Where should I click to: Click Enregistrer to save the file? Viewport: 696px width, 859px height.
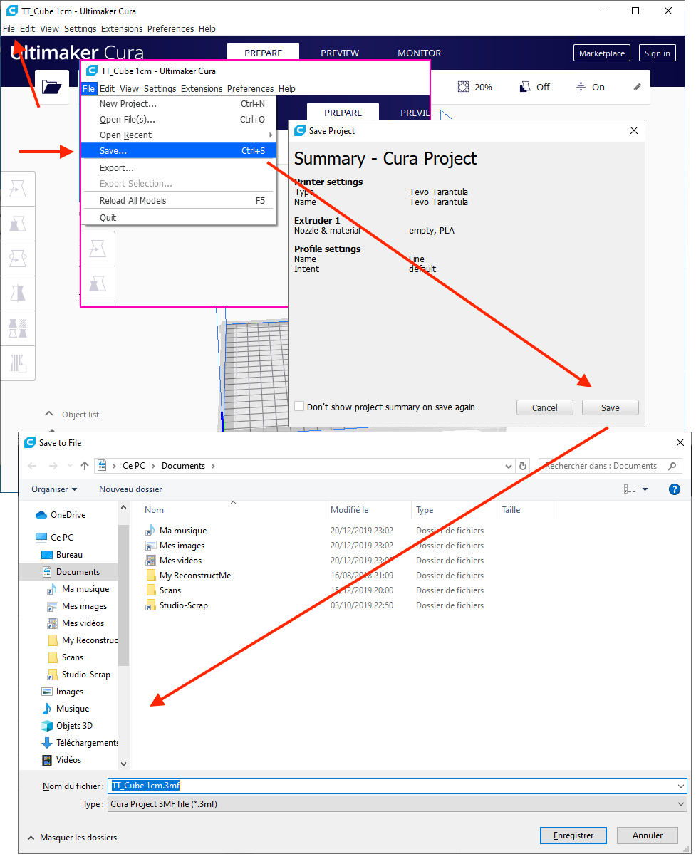point(573,835)
